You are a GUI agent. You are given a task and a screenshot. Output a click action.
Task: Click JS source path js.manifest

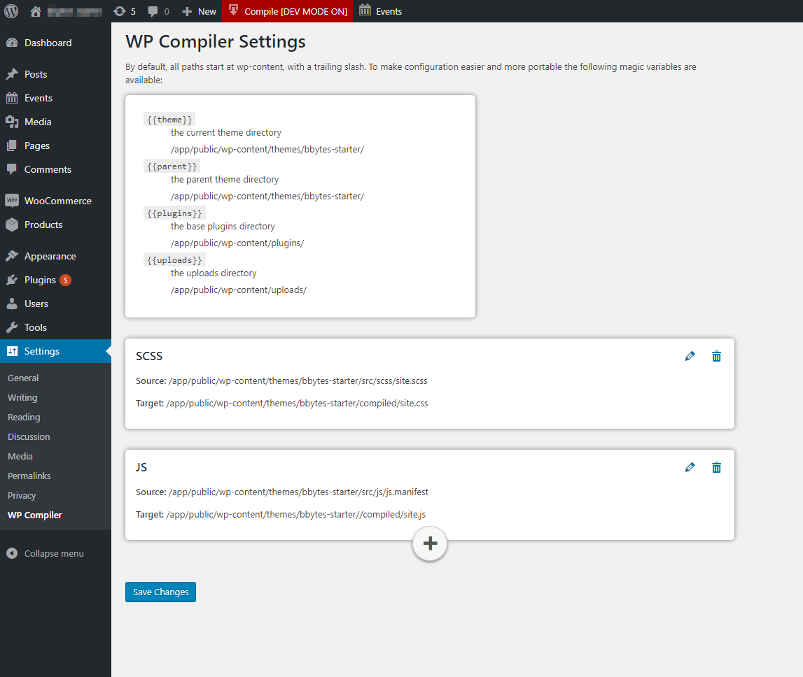point(298,492)
